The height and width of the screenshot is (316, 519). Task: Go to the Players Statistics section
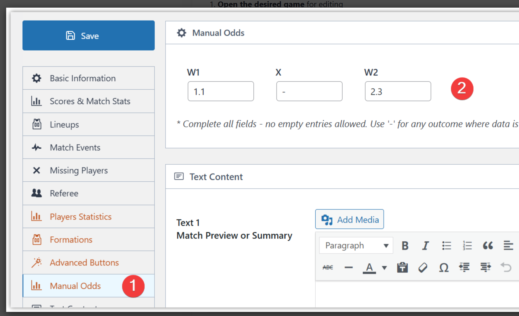[x=88, y=217]
